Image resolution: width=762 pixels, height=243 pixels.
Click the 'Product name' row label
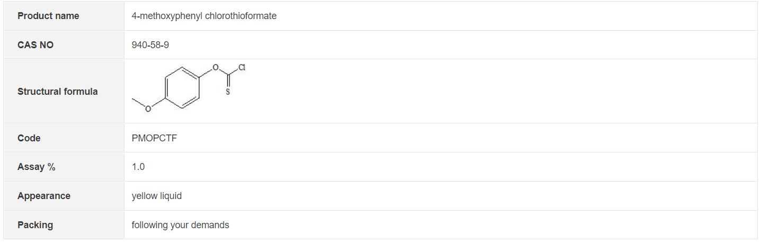point(48,16)
